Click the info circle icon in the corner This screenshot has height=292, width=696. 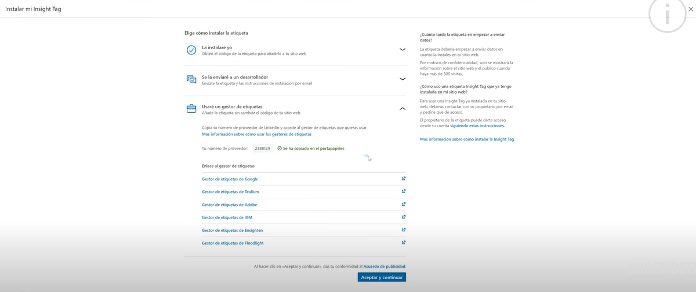668,14
